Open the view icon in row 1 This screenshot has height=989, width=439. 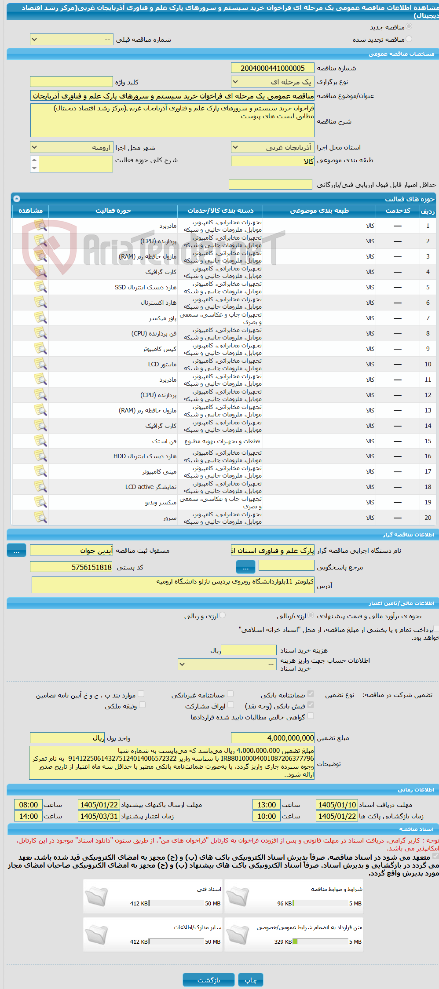click(x=40, y=226)
